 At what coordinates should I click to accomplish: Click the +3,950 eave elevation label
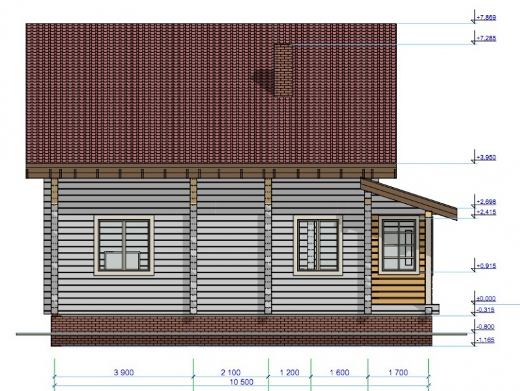(486, 157)
